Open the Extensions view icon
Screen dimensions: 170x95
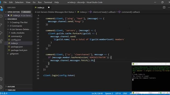[1, 41]
